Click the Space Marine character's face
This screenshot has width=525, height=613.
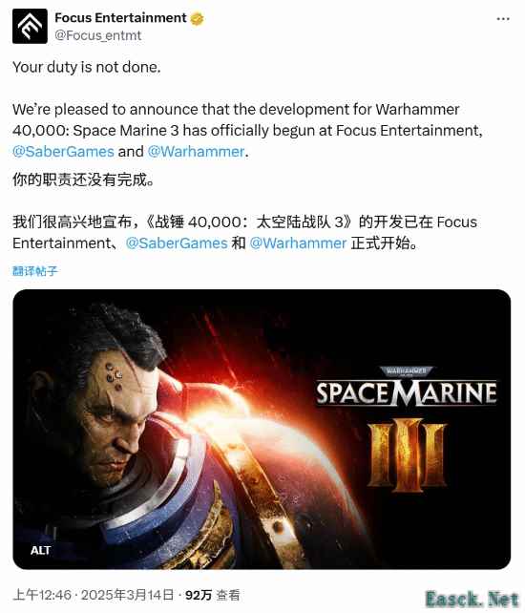coord(114,414)
